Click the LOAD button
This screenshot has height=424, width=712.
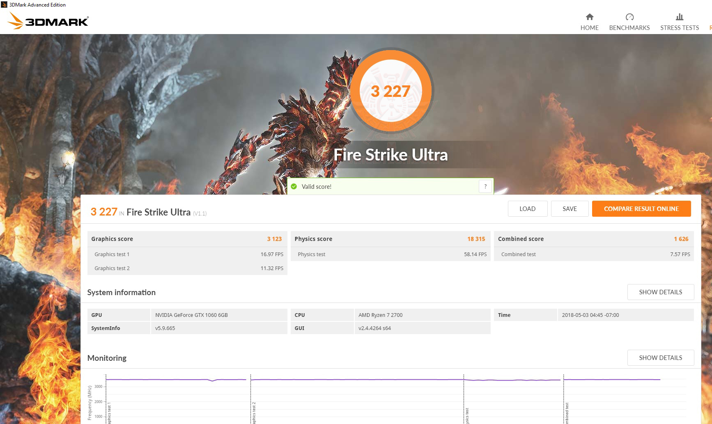tap(527, 209)
